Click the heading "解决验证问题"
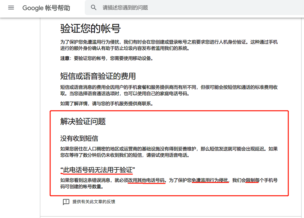The height and width of the screenshot is (218, 304). [x=81, y=121]
